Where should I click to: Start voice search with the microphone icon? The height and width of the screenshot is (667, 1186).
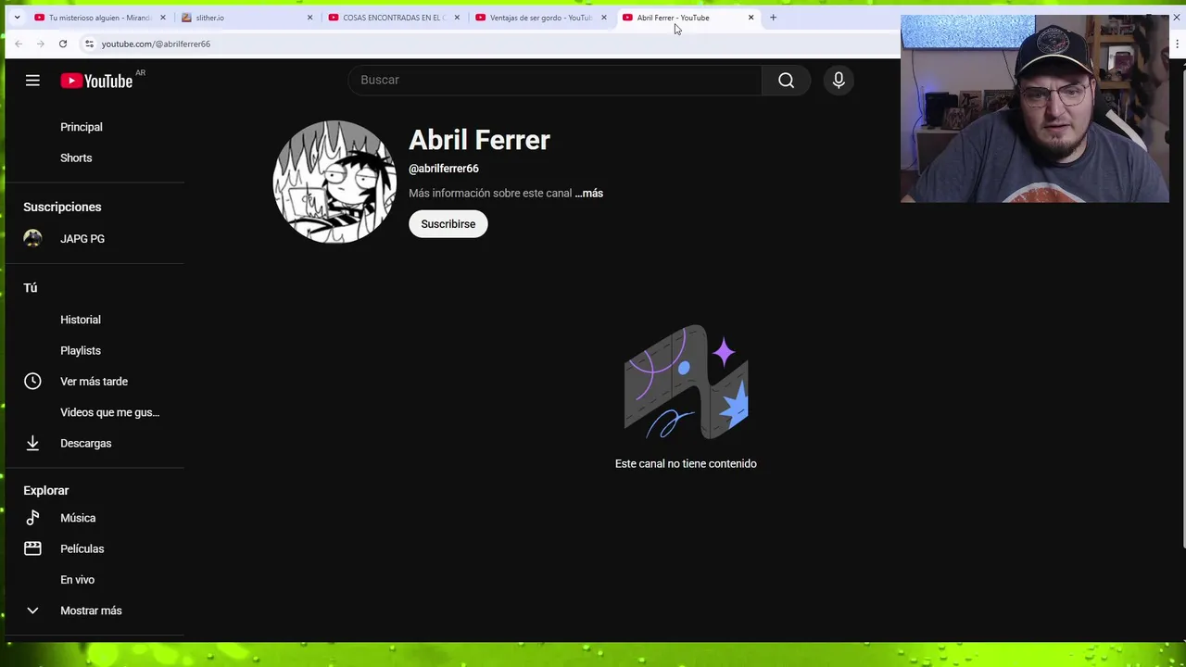[839, 81]
